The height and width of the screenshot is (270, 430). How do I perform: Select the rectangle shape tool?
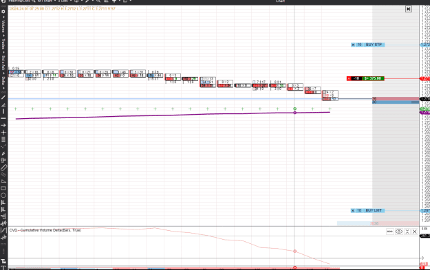pos(3,188)
